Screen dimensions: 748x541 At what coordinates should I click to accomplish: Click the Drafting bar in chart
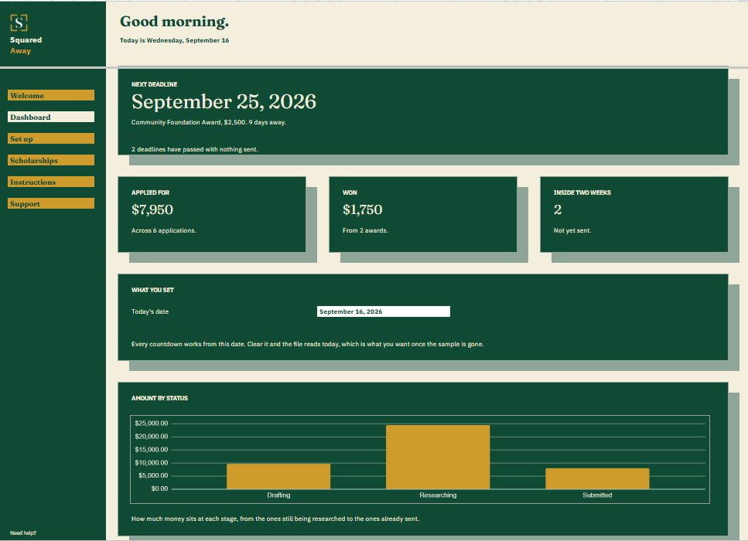(278, 476)
